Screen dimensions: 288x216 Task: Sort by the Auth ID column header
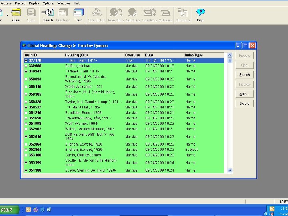44,55
